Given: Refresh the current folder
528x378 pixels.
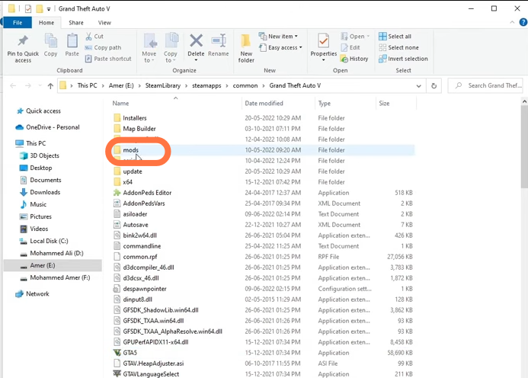Looking at the screenshot, I should pos(434,86).
